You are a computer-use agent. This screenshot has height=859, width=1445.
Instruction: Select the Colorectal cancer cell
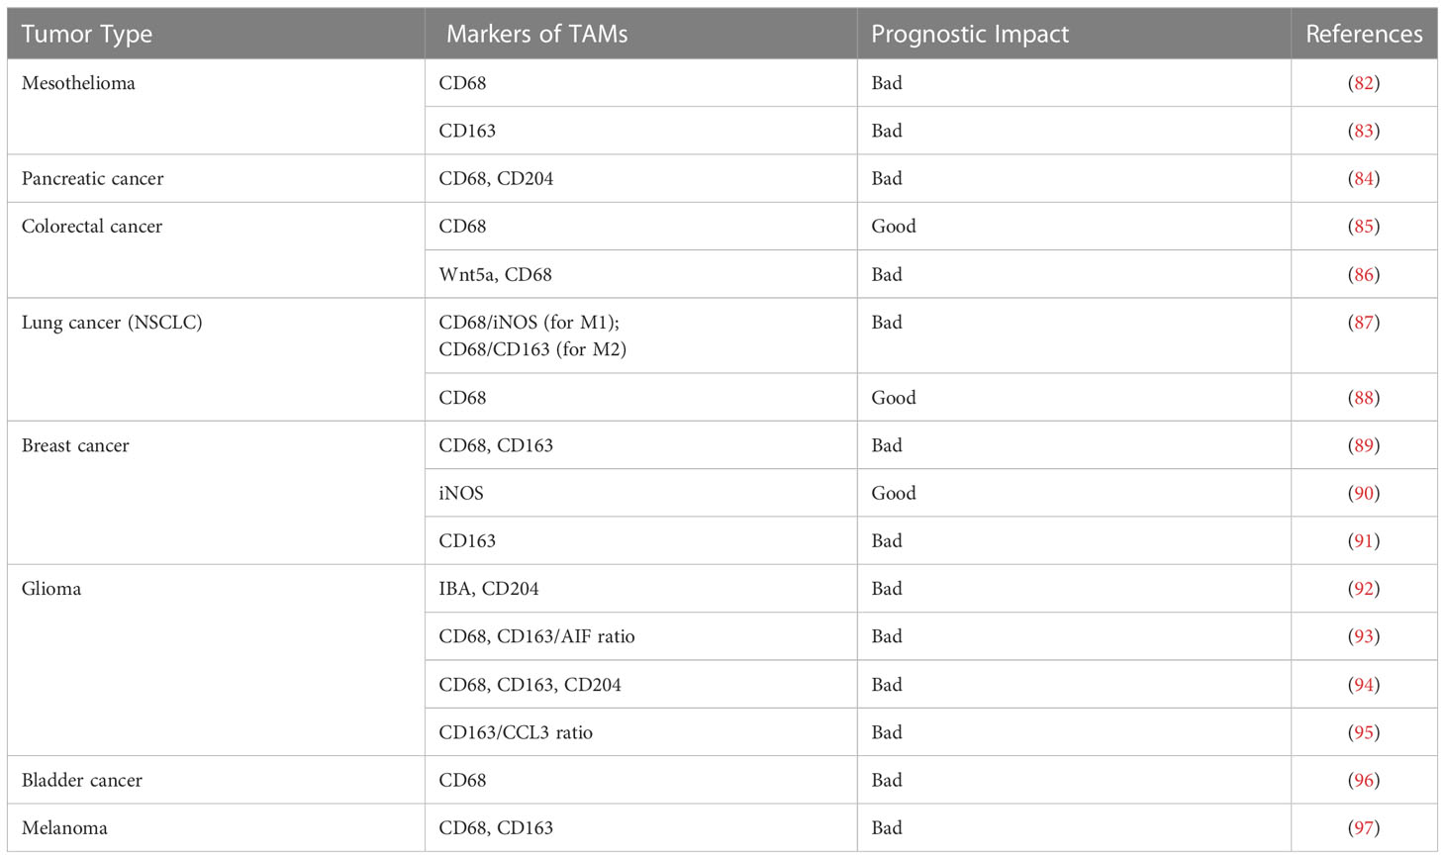[x=216, y=250]
